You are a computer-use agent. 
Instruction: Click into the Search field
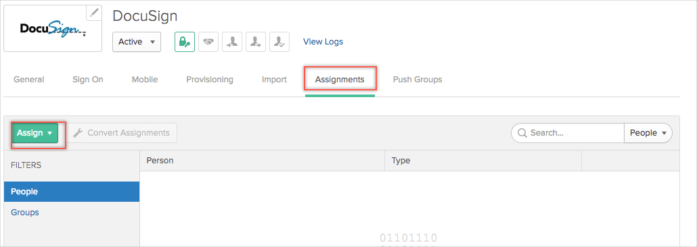pyautogui.click(x=568, y=133)
